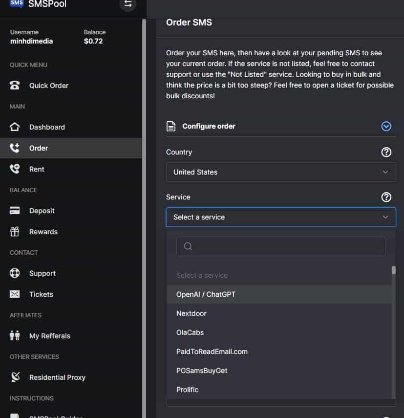Click the service list scrollbar thumb
Viewport: 404px width, 418px height.
393,270
